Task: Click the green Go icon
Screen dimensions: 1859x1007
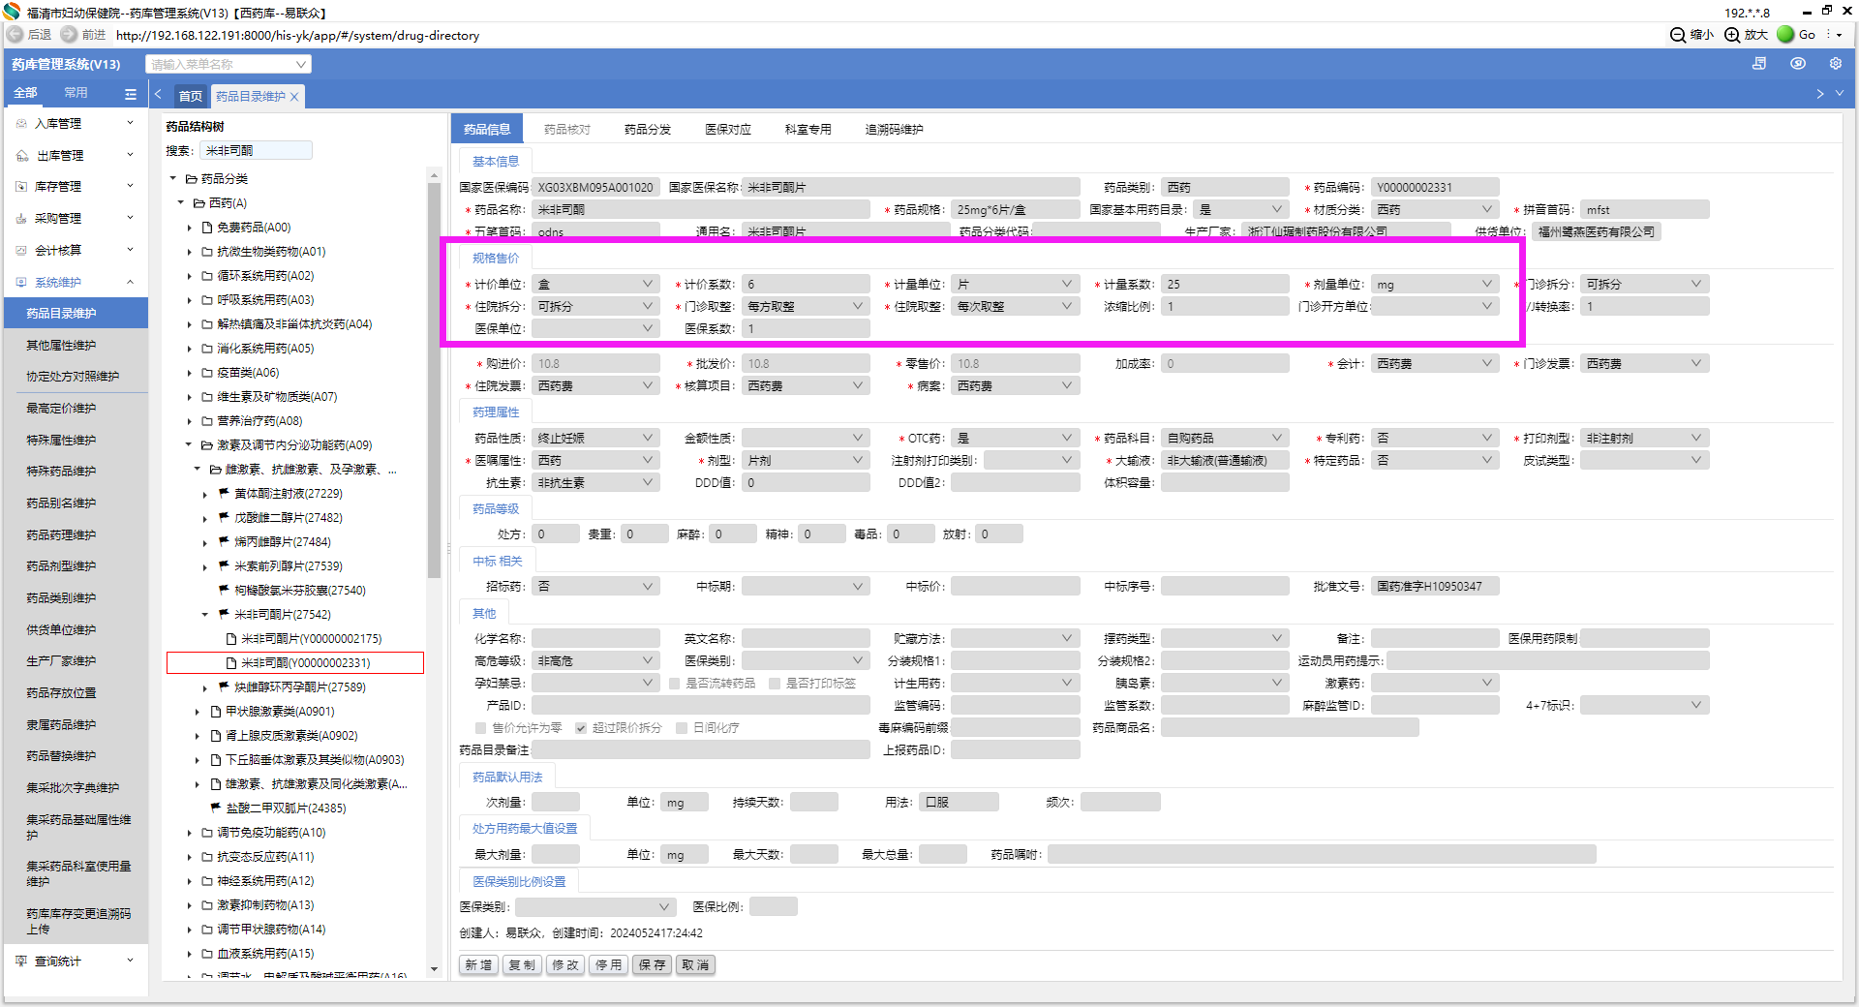Action: [x=1785, y=34]
